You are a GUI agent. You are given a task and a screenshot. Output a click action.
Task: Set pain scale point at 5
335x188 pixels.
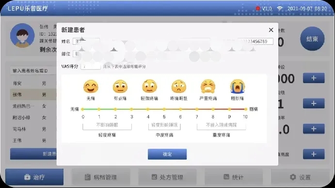point(164,109)
